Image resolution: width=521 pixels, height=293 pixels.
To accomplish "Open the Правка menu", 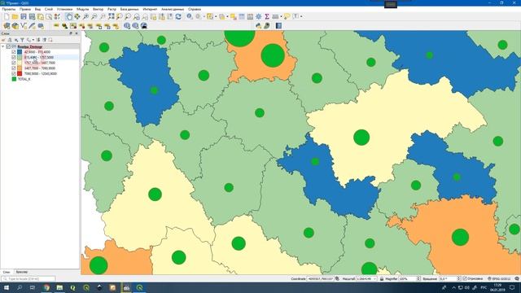I will [x=25, y=9].
